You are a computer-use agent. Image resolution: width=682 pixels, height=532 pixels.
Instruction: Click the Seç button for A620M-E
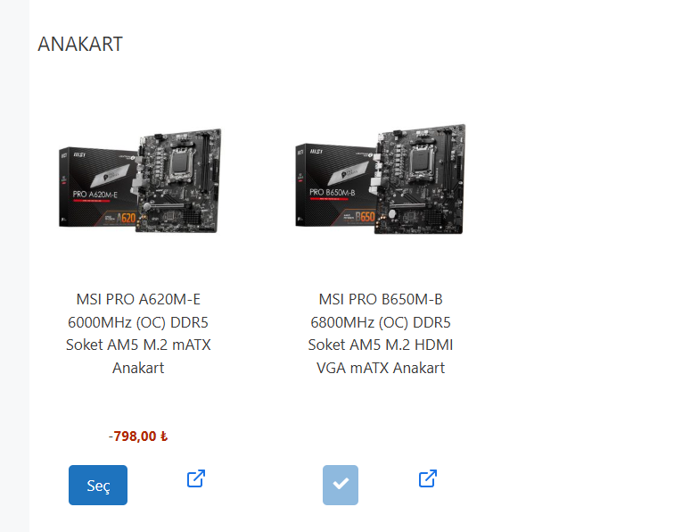(x=98, y=485)
